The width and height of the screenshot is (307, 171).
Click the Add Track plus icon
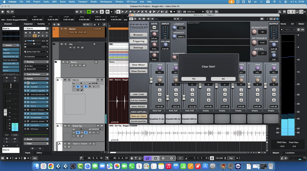pyautogui.click(x=54, y=25)
